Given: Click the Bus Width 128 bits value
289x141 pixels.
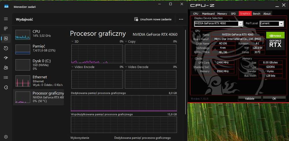Looking at the screenshot, I should (270, 76).
